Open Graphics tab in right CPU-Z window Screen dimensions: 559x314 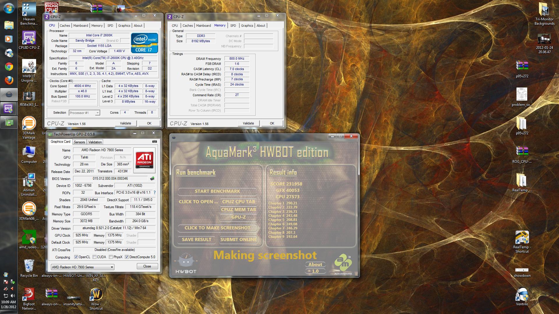point(247,26)
